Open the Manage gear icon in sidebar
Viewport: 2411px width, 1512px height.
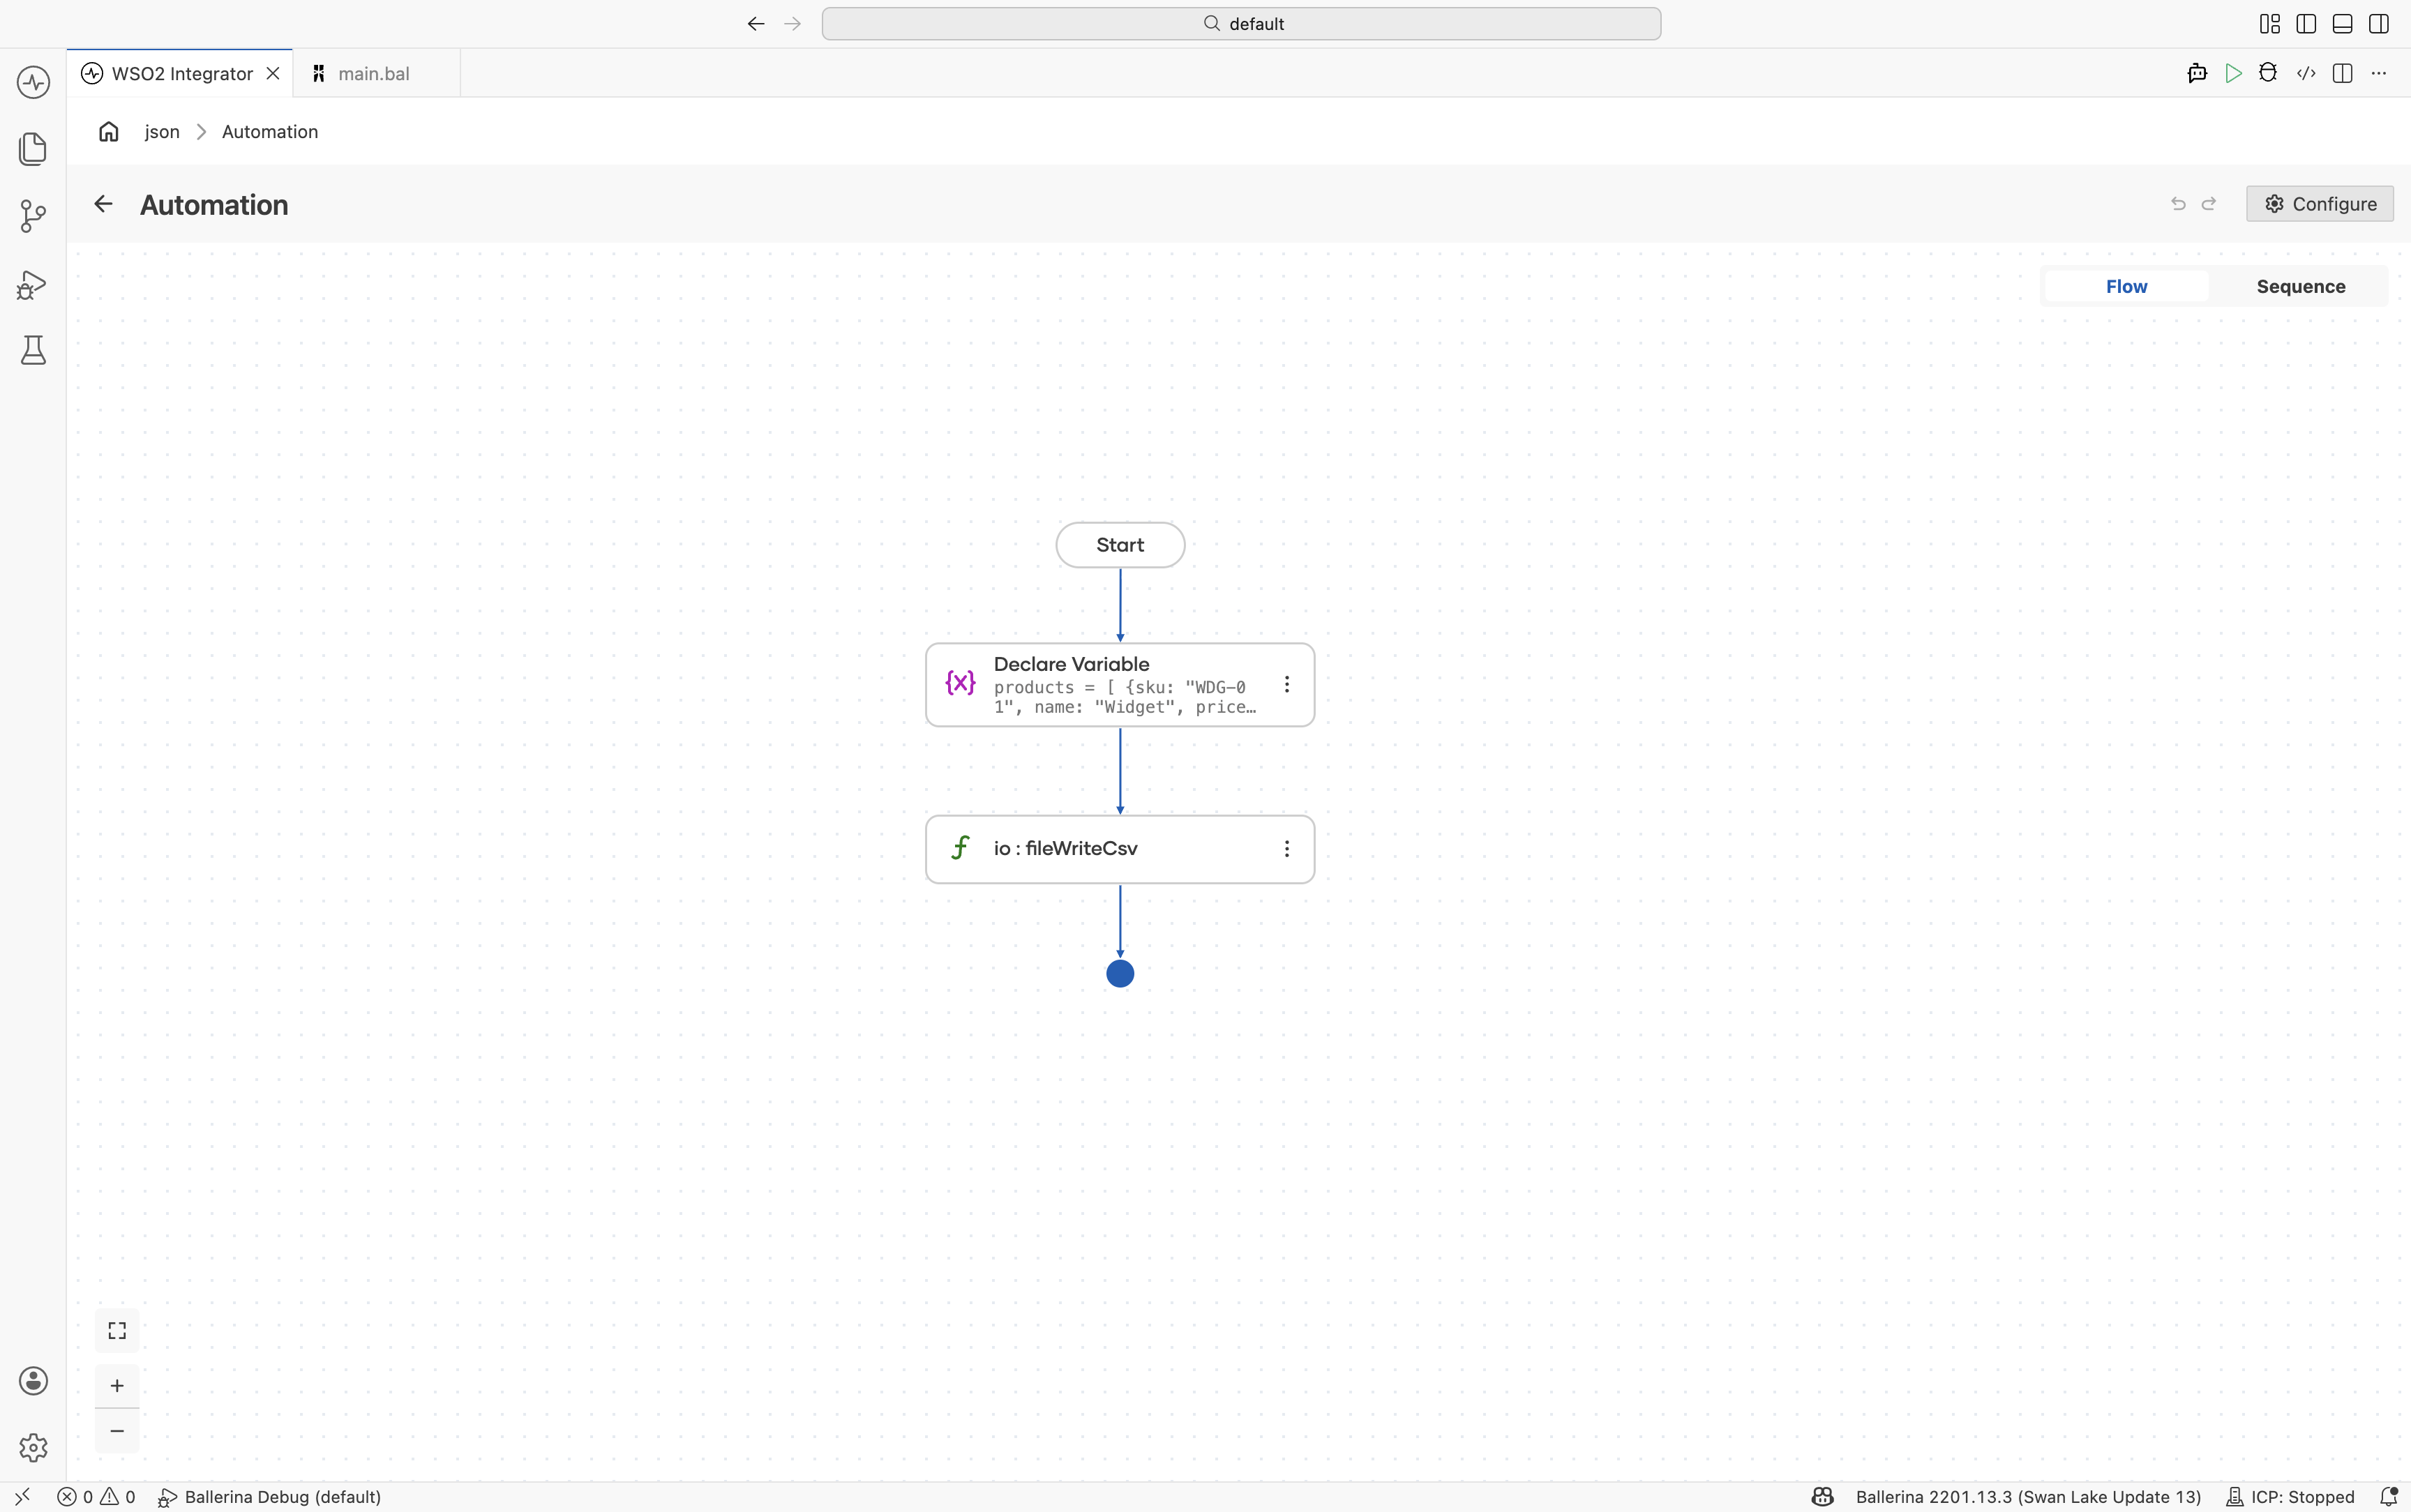pos(33,1447)
